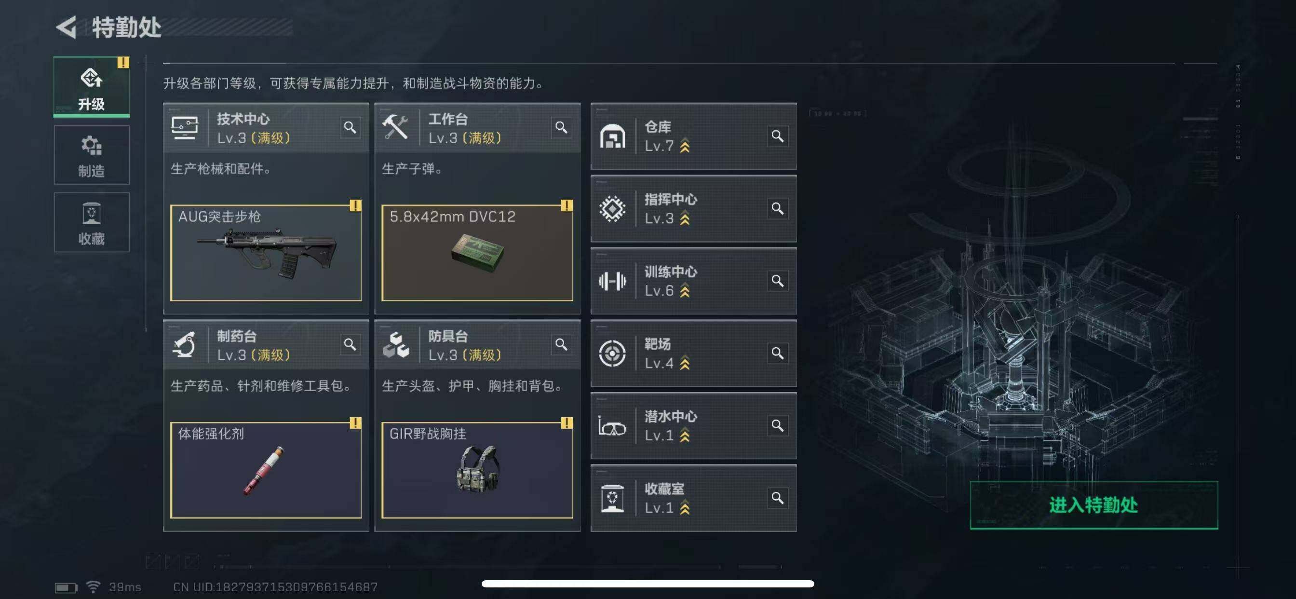Image resolution: width=1296 pixels, height=599 pixels.
Task: Inspect 靶场 with its magnifier icon
Action: pos(777,353)
